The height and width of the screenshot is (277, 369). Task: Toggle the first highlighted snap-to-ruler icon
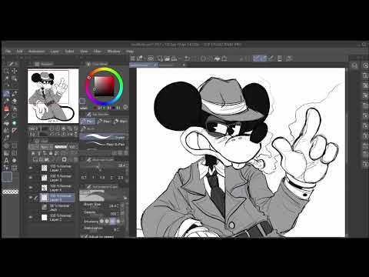256,58
